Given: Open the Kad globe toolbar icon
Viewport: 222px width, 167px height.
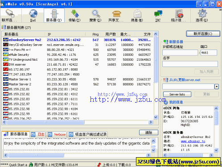Looking at the screenshot, I should 33,13.
